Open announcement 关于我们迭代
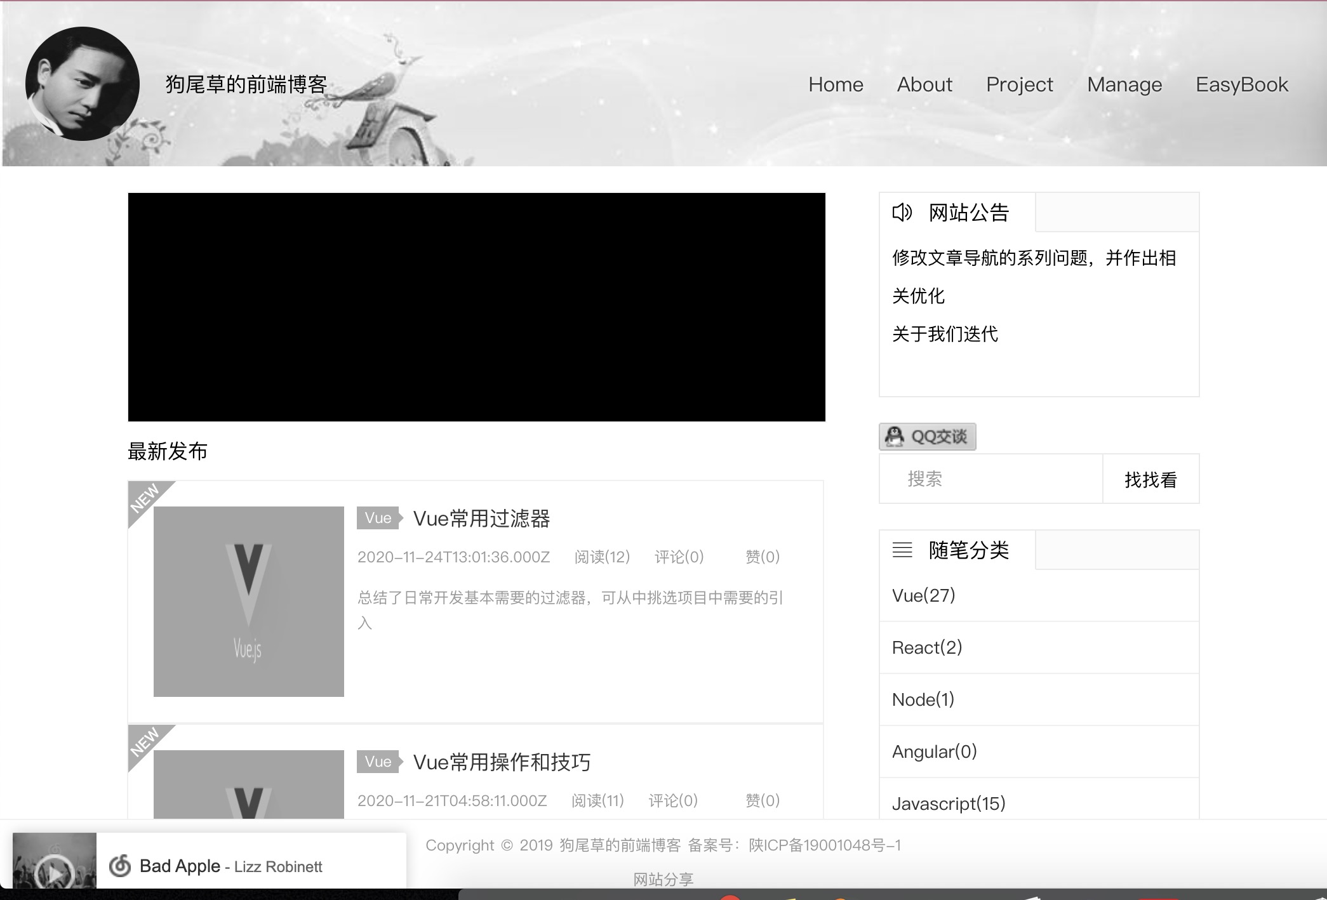Screen dimensions: 1327x900 (945, 334)
